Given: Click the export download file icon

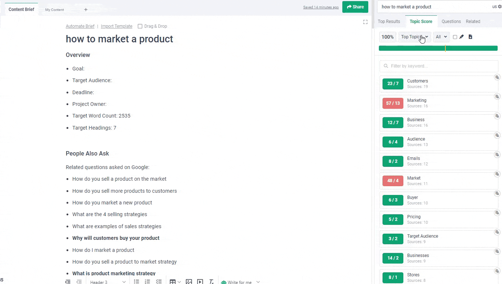Looking at the screenshot, I should [x=470, y=37].
